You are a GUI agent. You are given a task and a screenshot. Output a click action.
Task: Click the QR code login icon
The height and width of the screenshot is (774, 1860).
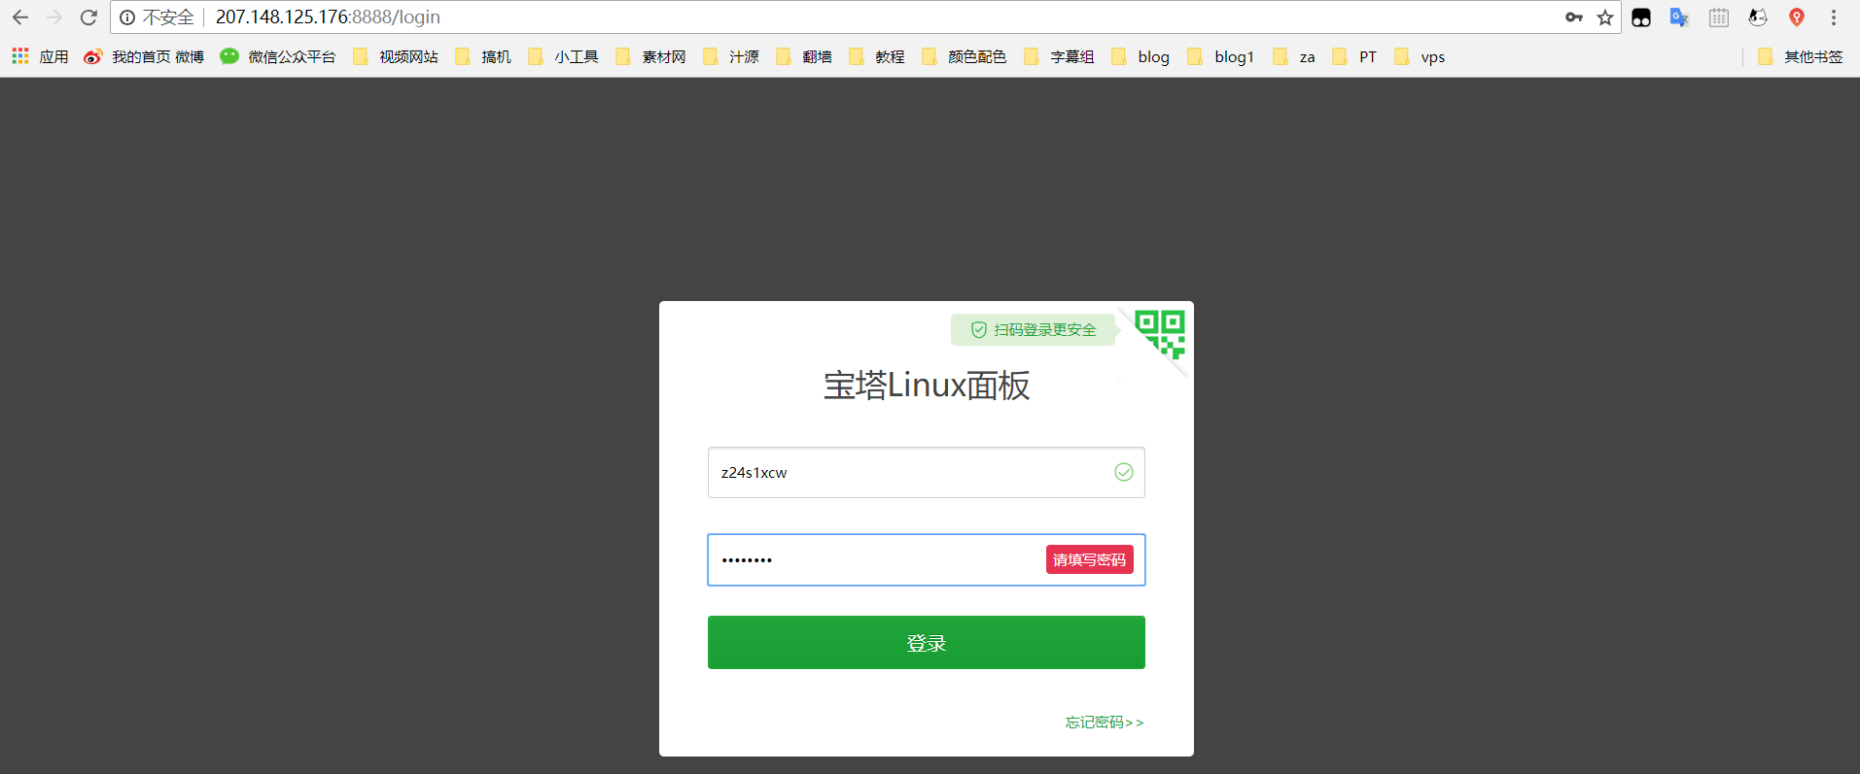click(x=1160, y=334)
